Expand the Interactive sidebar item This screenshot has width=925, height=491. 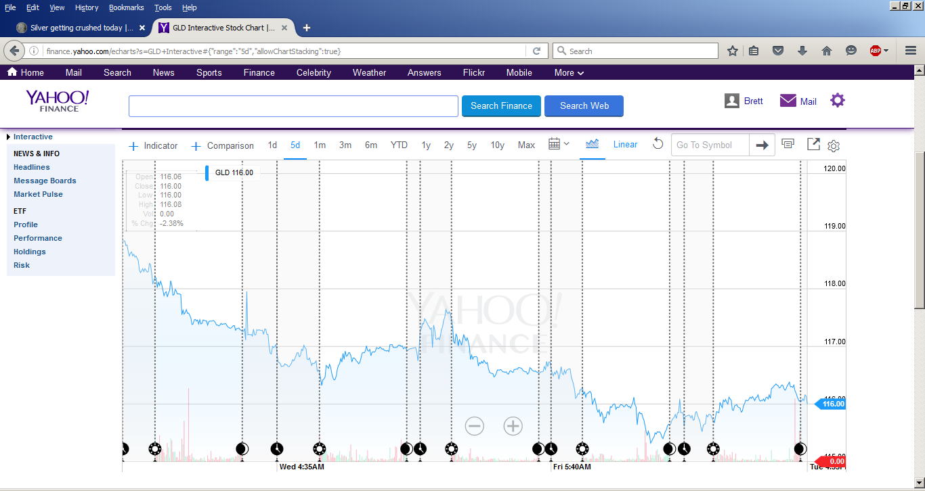30,137
